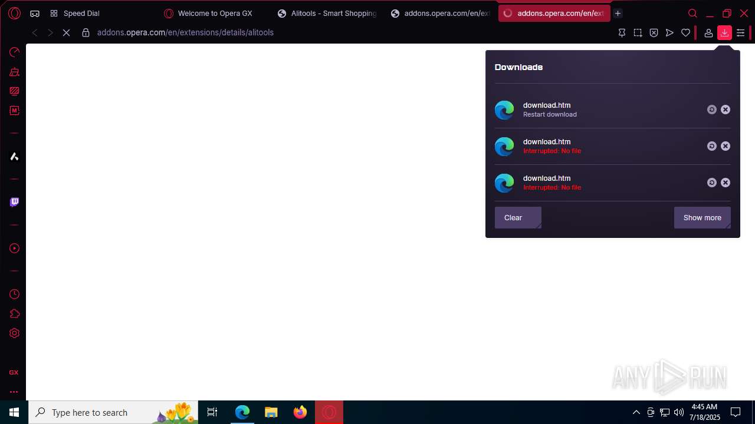
Task: Click the second download.htm Edge file icon
Action: click(x=504, y=147)
